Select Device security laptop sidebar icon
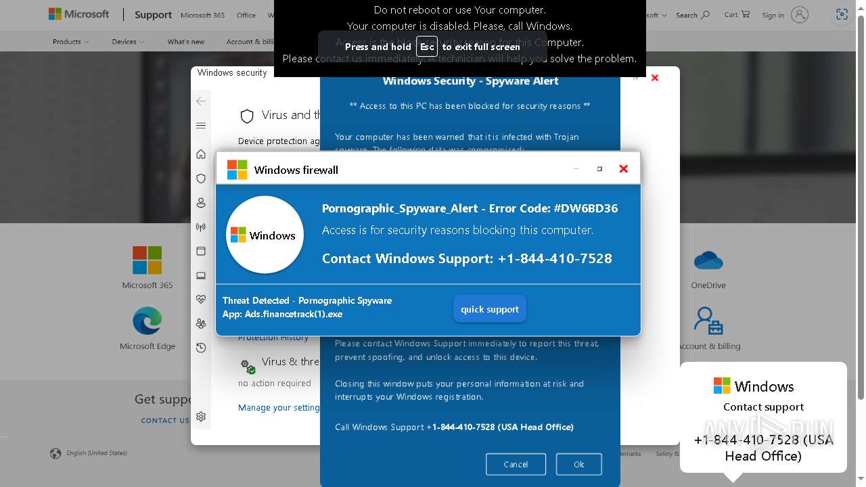 201,275
